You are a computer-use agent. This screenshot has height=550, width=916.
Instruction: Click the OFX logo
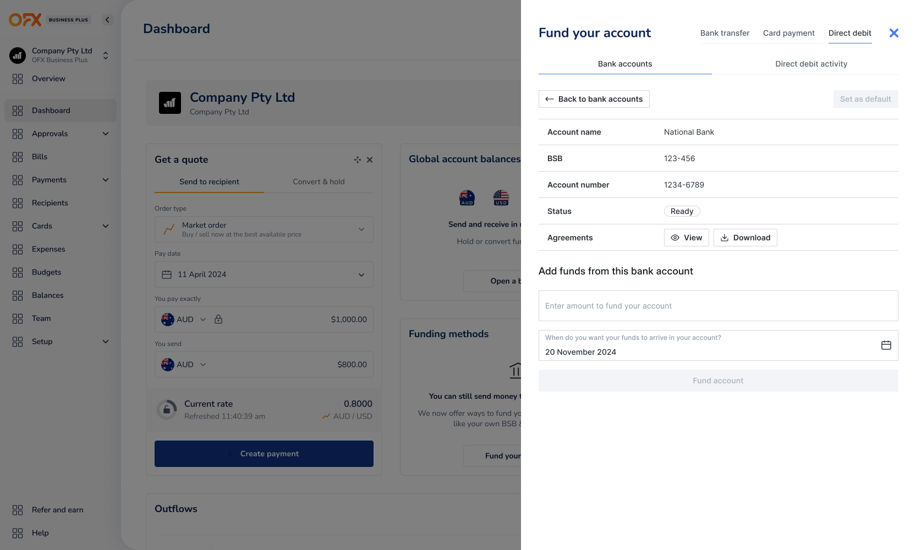coord(25,20)
